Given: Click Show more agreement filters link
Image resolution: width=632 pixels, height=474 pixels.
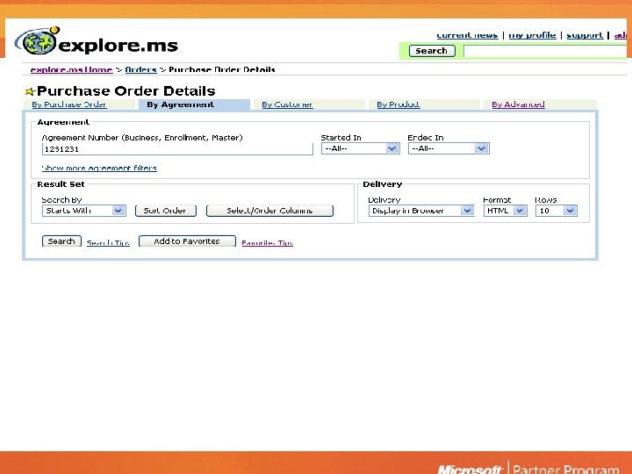Looking at the screenshot, I should click(99, 168).
